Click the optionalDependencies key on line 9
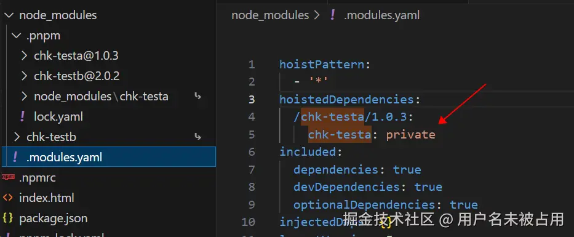This screenshot has height=237, width=574. tap(364, 204)
